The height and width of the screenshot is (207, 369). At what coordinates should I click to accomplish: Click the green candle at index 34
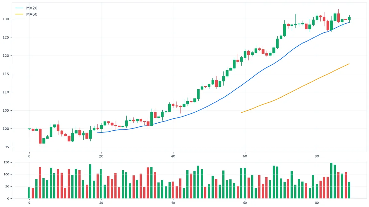click(152, 119)
